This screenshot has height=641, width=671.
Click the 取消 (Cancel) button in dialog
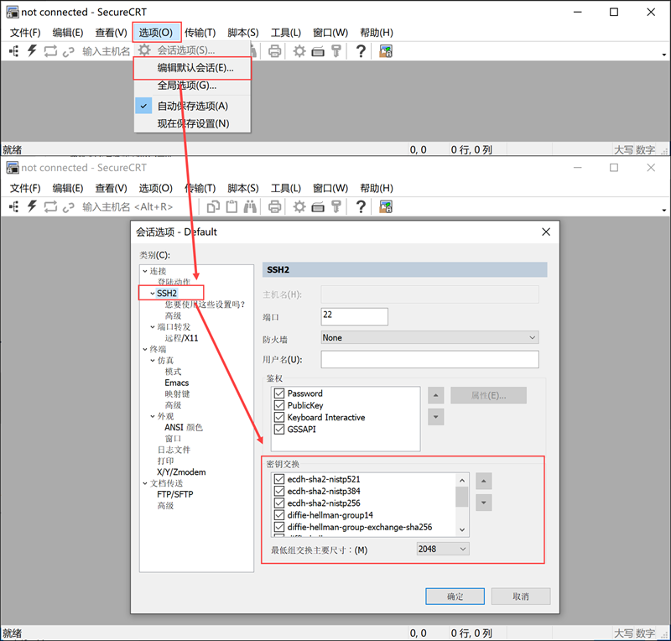click(x=520, y=597)
